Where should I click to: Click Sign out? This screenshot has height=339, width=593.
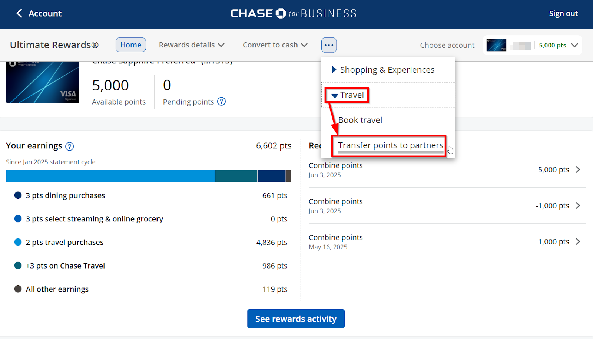pyautogui.click(x=563, y=13)
